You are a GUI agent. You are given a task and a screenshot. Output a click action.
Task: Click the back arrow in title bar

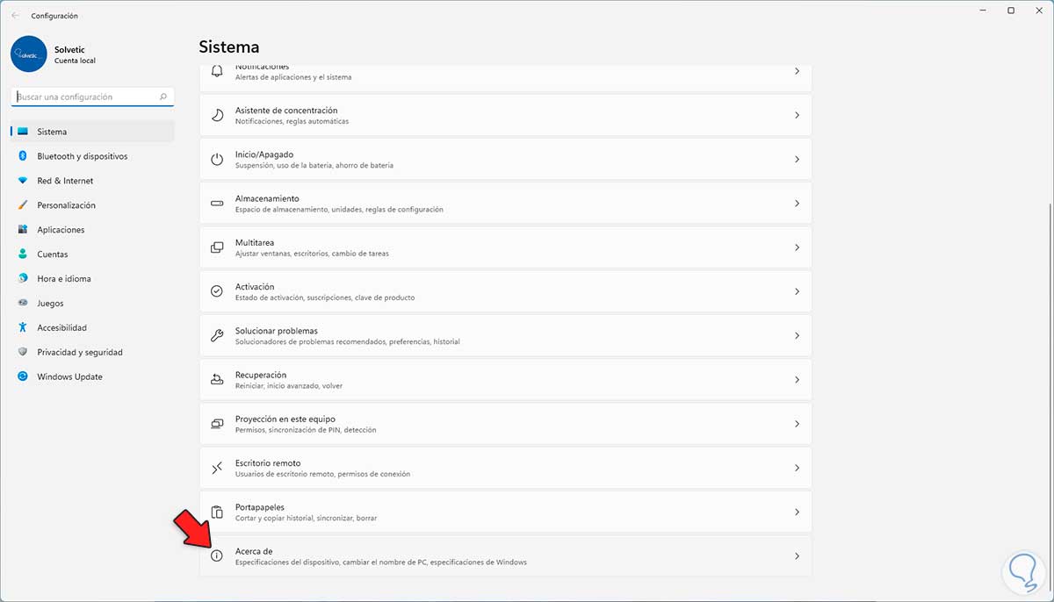(15, 15)
